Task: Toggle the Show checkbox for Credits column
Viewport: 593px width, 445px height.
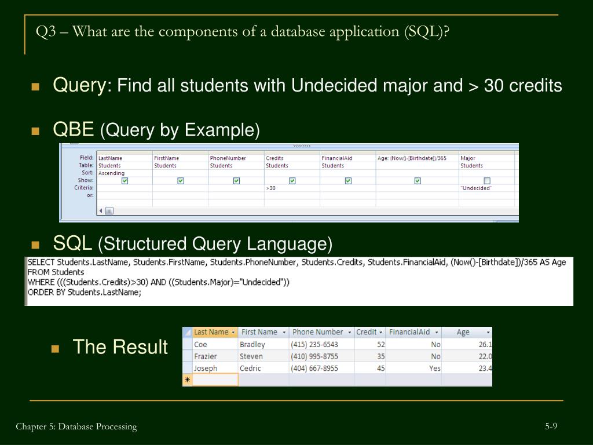Action: 292,181
